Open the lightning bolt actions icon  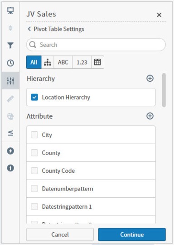(x=10, y=151)
